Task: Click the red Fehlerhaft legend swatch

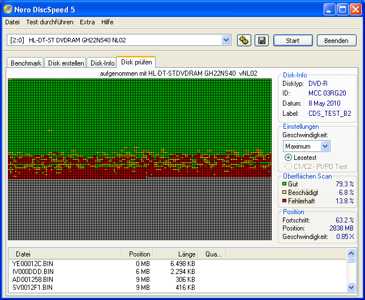Action: 284,201
